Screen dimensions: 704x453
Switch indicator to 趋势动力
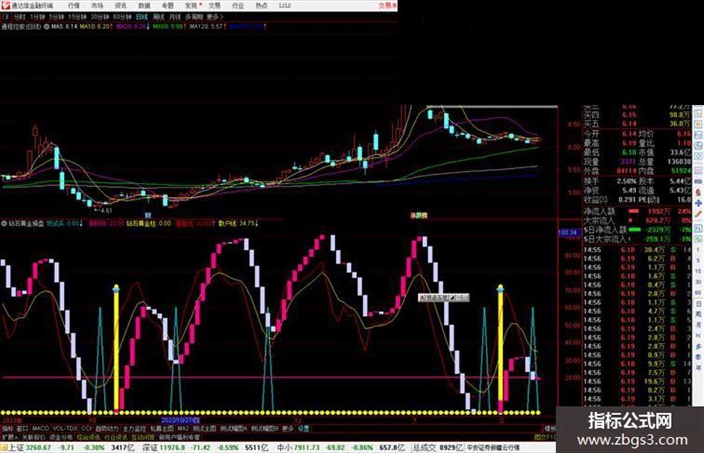pos(107,428)
